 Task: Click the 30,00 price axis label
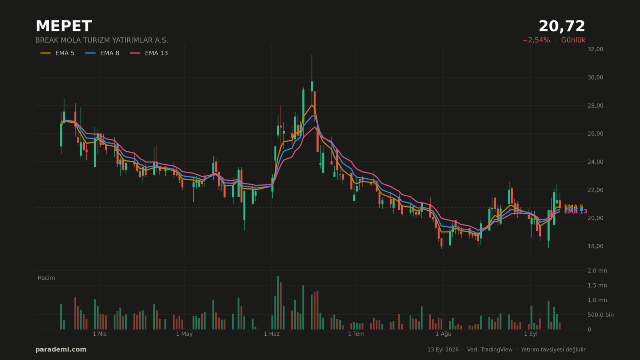tap(595, 77)
